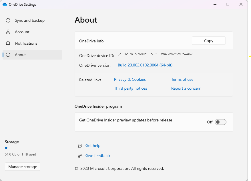The width and height of the screenshot is (251, 181).
Task: Click the About page heading
Action: 86,20
